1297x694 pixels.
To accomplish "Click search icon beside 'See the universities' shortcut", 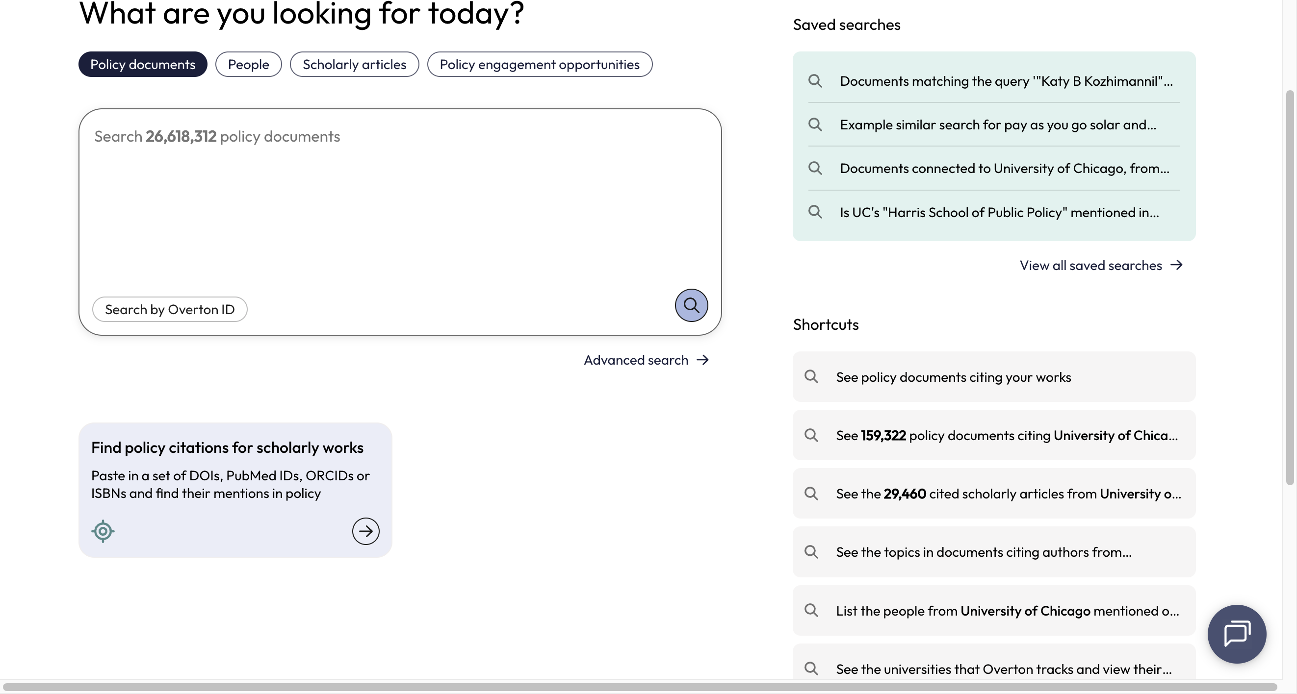I will (811, 669).
